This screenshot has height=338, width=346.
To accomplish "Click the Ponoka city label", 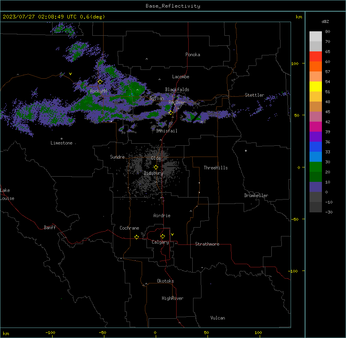I will (193, 55).
